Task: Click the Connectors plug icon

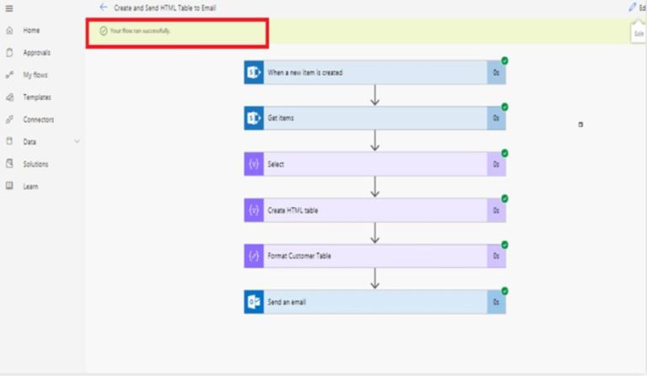Action: click(x=9, y=119)
